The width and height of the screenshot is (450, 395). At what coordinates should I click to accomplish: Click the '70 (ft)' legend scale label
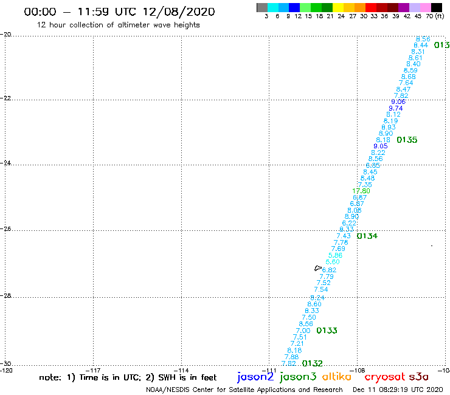[435, 16]
